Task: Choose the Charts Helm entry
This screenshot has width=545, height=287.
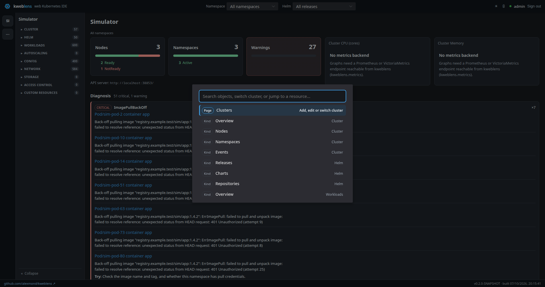Action: tap(272, 173)
